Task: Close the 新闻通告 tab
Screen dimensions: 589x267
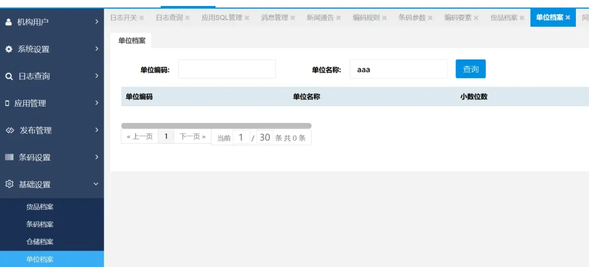Action: pos(339,17)
